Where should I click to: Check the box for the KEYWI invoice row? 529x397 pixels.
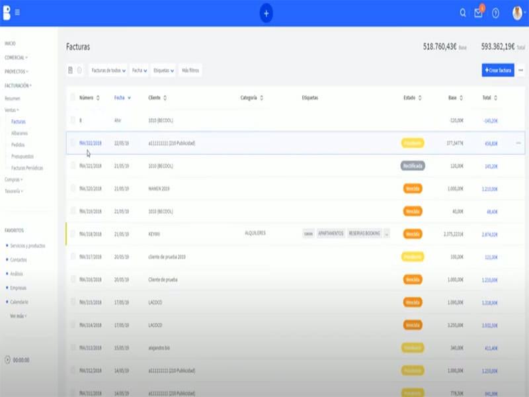point(73,234)
